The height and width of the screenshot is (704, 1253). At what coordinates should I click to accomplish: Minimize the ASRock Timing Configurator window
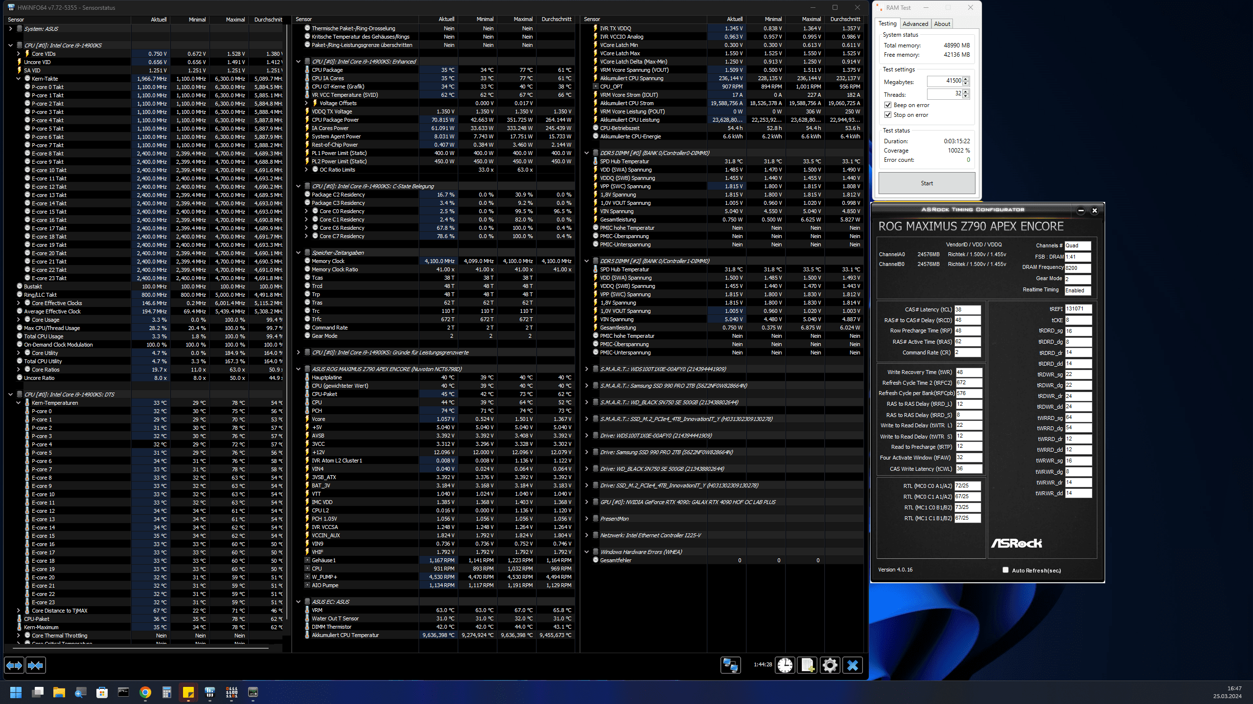[1081, 211]
